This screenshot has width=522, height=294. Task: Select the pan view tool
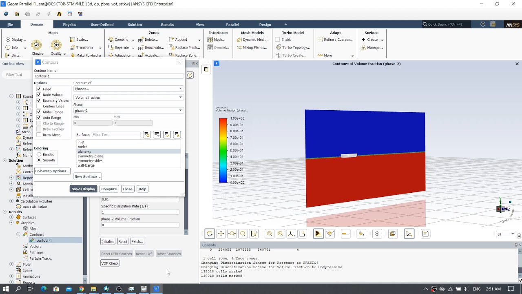(x=221, y=234)
